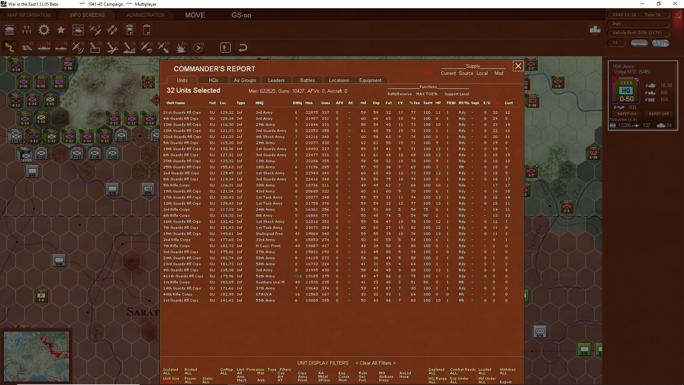
Task: Switch to the Air Groups tab
Action: [245, 80]
